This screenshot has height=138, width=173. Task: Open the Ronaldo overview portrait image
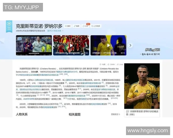(x=142, y=86)
